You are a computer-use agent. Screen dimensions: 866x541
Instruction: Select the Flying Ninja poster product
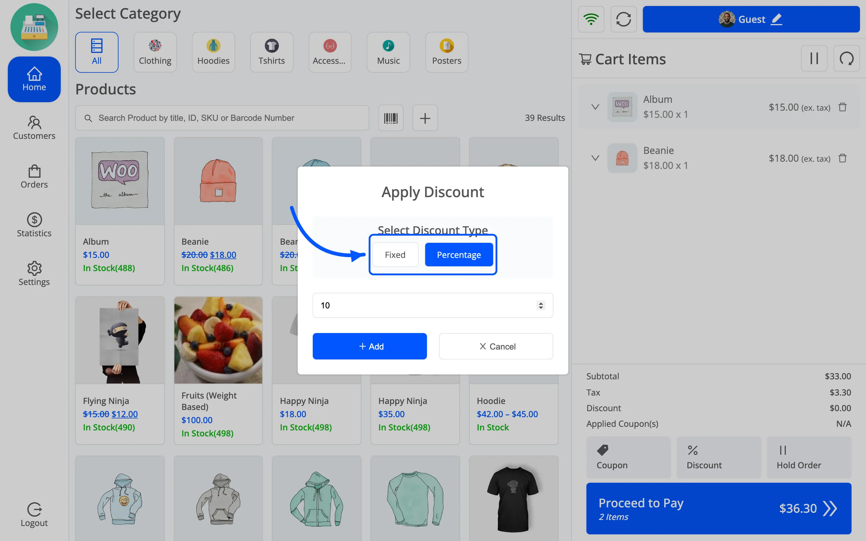pos(120,370)
